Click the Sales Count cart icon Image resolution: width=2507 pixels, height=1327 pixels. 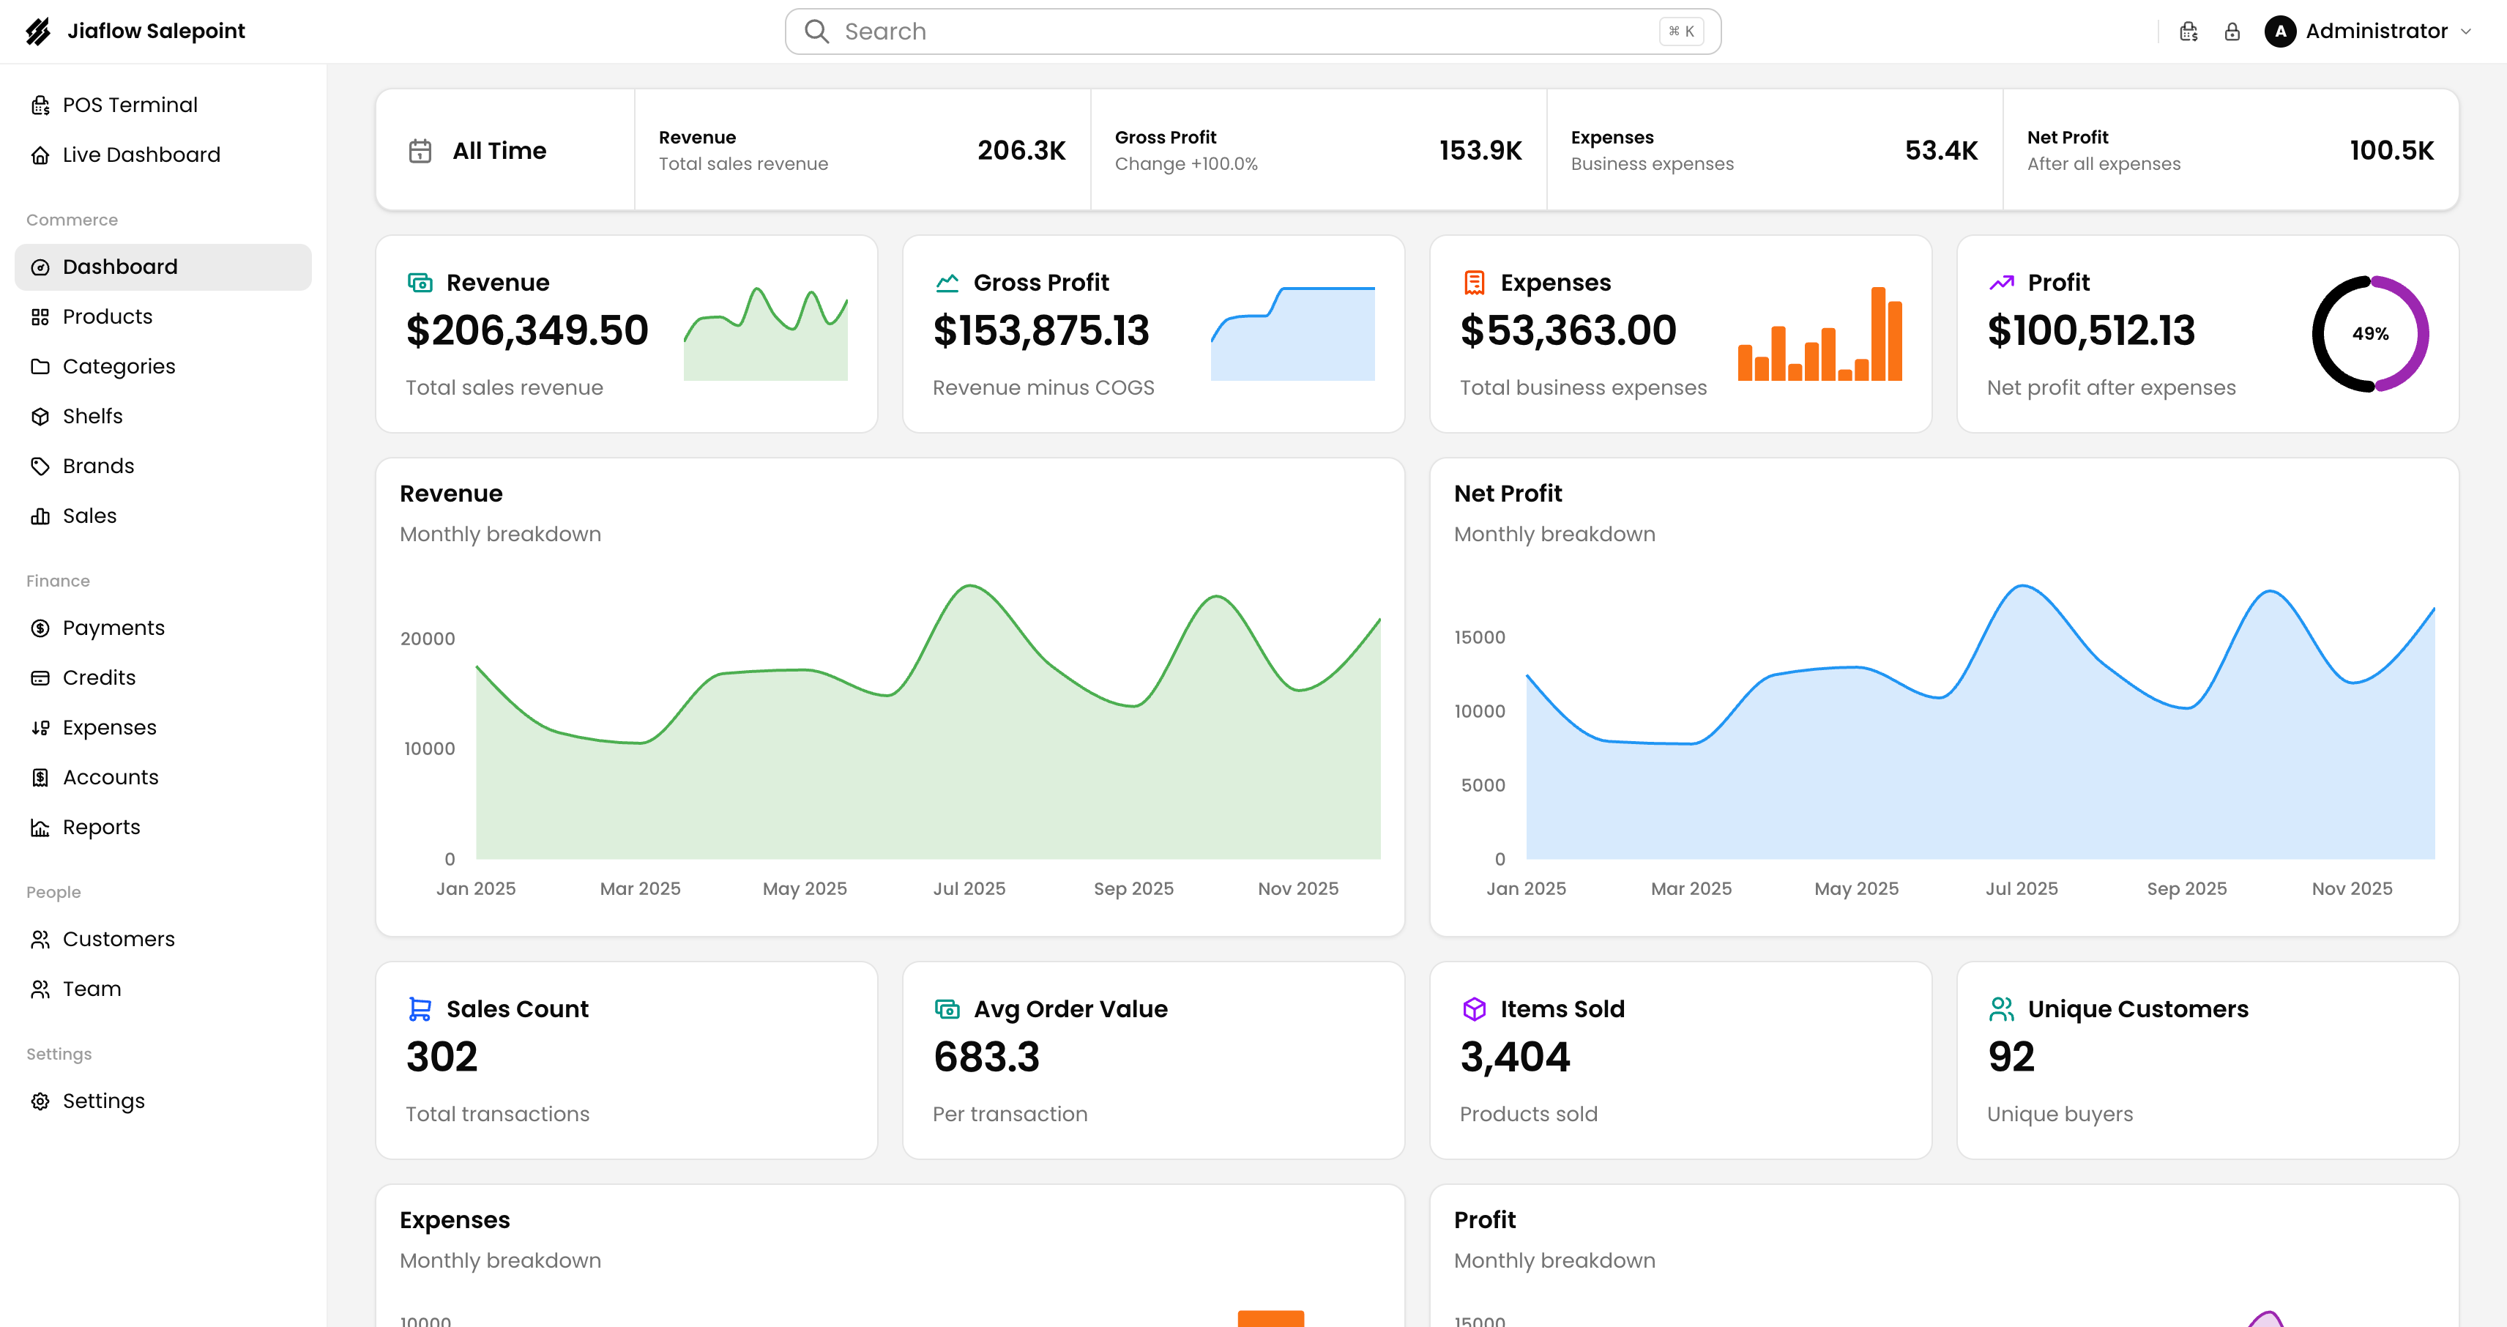point(420,1008)
